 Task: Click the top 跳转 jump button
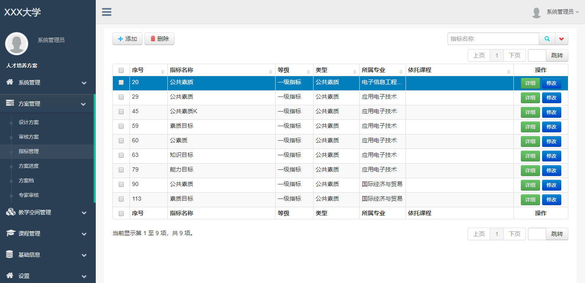pos(557,55)
